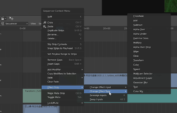Choose Toggle Meta menu entry
Viewport: 177px width, 113px height.
tap(54, 97)
